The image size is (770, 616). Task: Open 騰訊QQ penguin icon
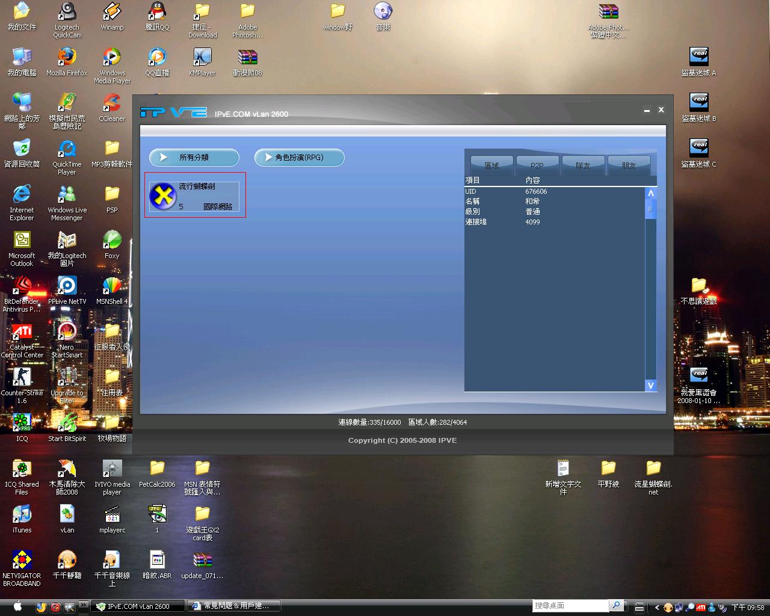pyautogui.click(x=157, y=12)
